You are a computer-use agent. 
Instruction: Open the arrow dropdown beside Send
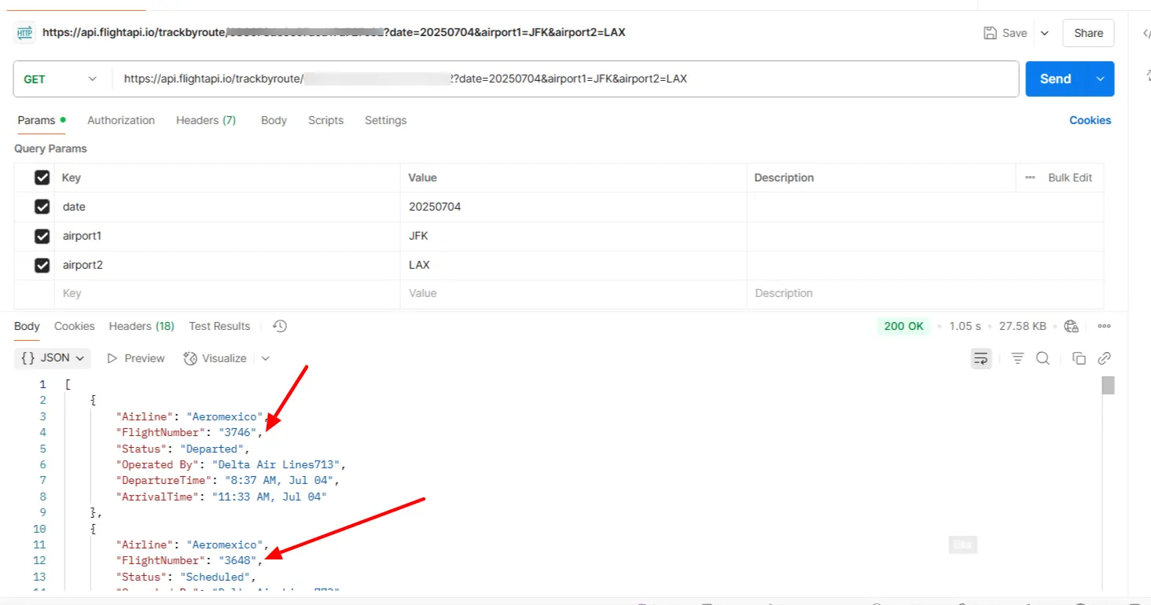point(1101,79)
